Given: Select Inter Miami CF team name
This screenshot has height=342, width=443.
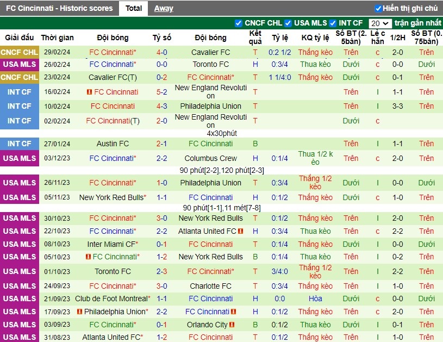Looking at the screenshot, I should [x=113, y=244].
